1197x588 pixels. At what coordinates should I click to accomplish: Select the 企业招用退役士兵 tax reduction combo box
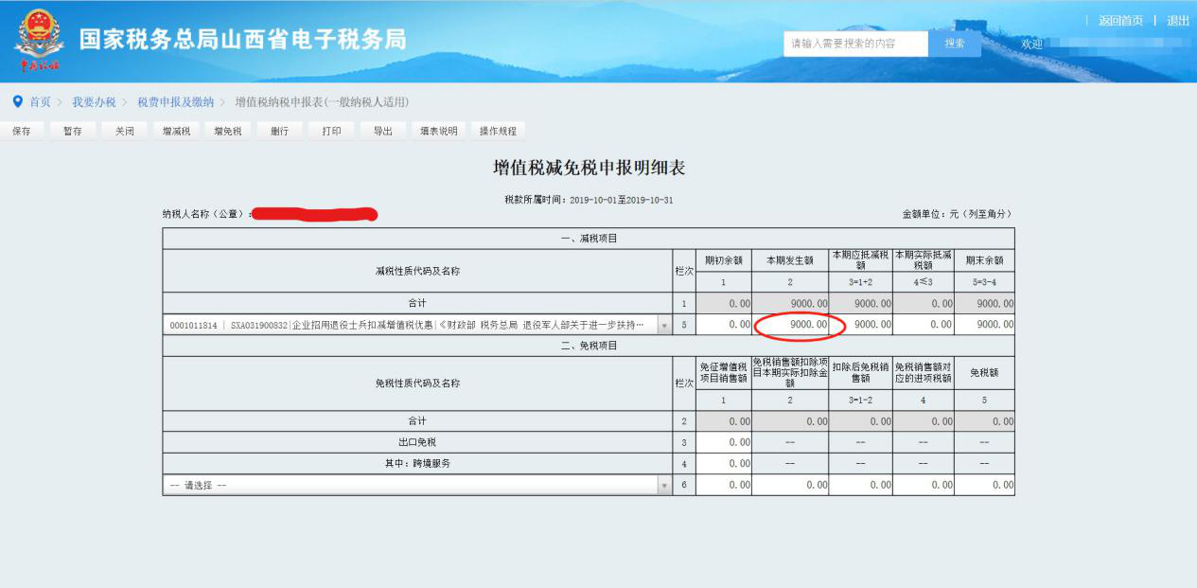point(417,325)
